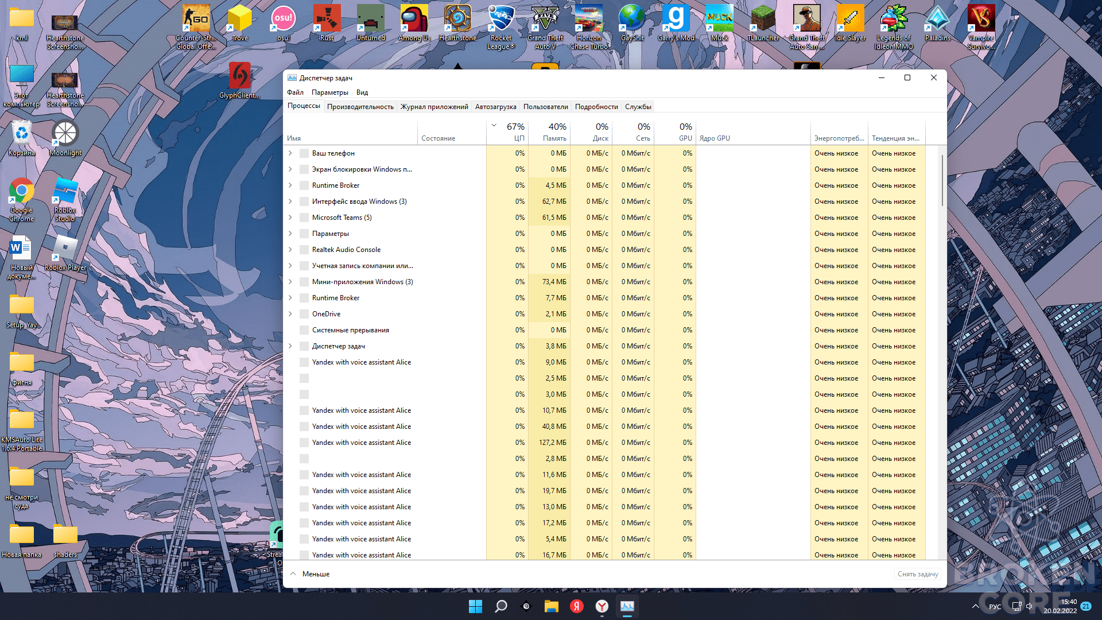The width and height of the screenshot is (1102, 620).
Task: Open the Корзина recycle bin
Action: click(x=22, y=138)
